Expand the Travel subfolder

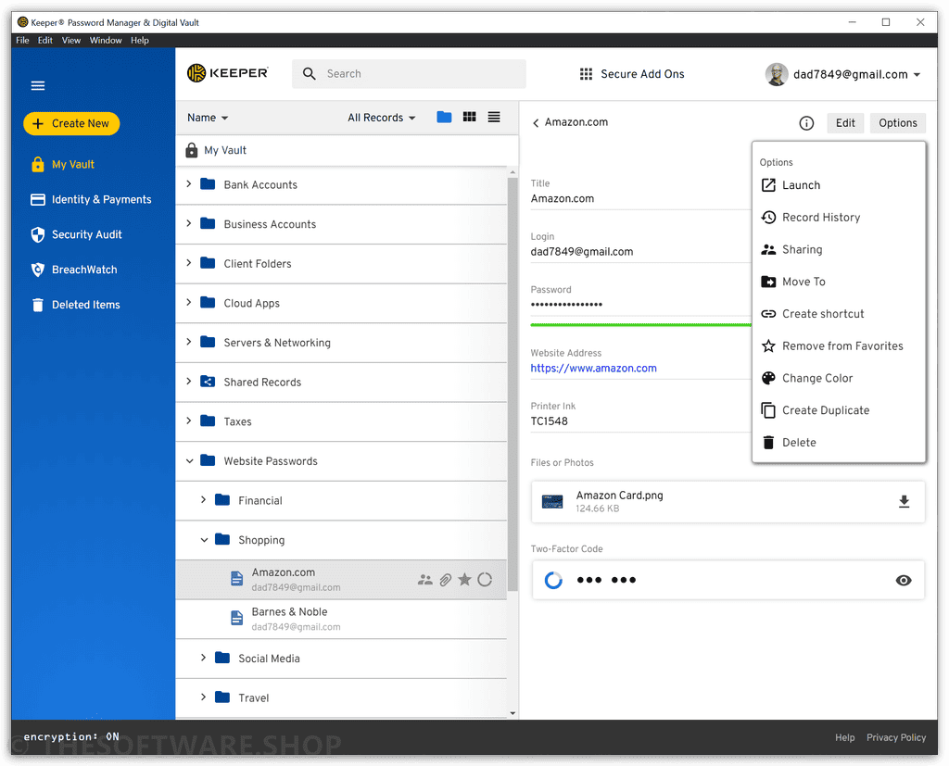pyautogui.click(x=203, y=697)
